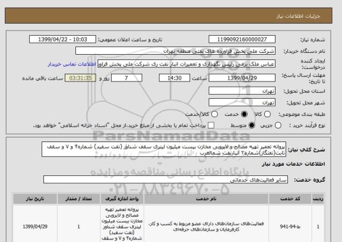
Task: Click the buyer organization name field
Action: coord(175,51)
